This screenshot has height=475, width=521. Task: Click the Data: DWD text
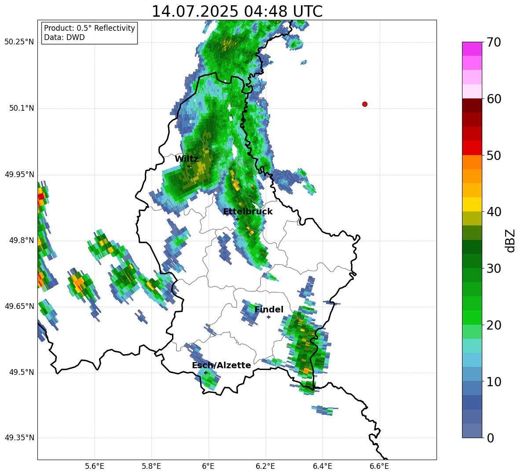click(64, 37)
